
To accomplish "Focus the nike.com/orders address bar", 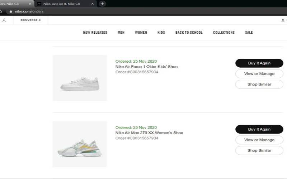I will coord(29,11).
